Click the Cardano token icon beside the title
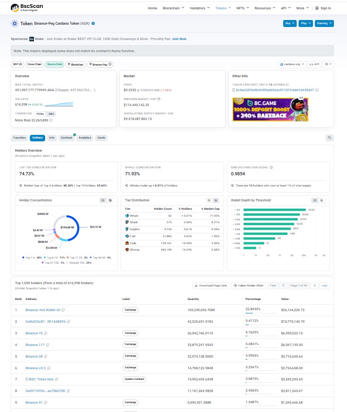Viewport: 347px width, 412px height. [14, 23]
